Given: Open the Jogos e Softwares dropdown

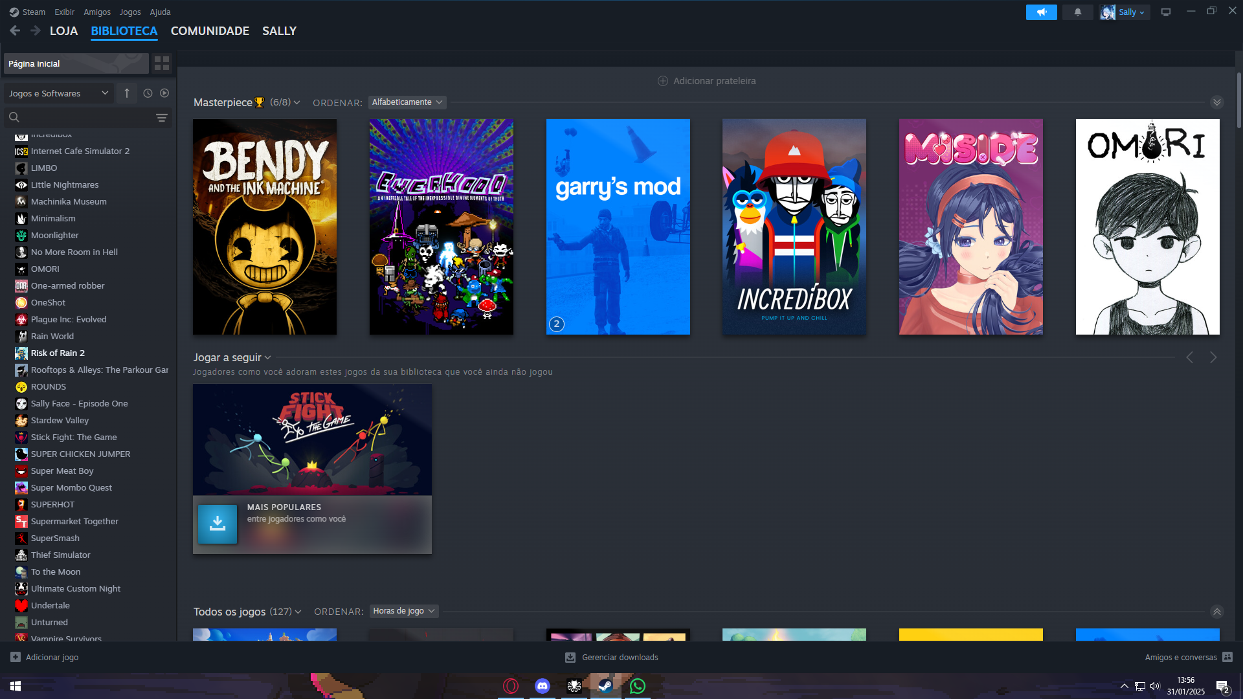Looking at the screenshot, I should (58, 93).
